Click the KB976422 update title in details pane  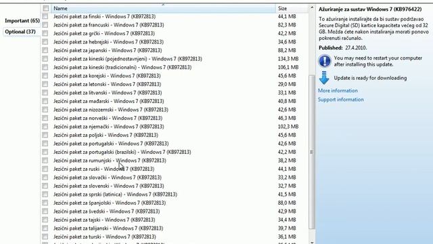(x=370, y=9)
